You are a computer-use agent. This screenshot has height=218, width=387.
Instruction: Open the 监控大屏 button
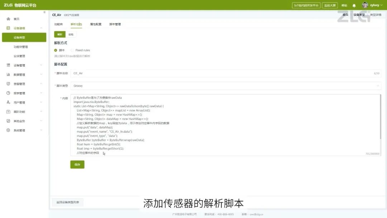click(330, 5)
